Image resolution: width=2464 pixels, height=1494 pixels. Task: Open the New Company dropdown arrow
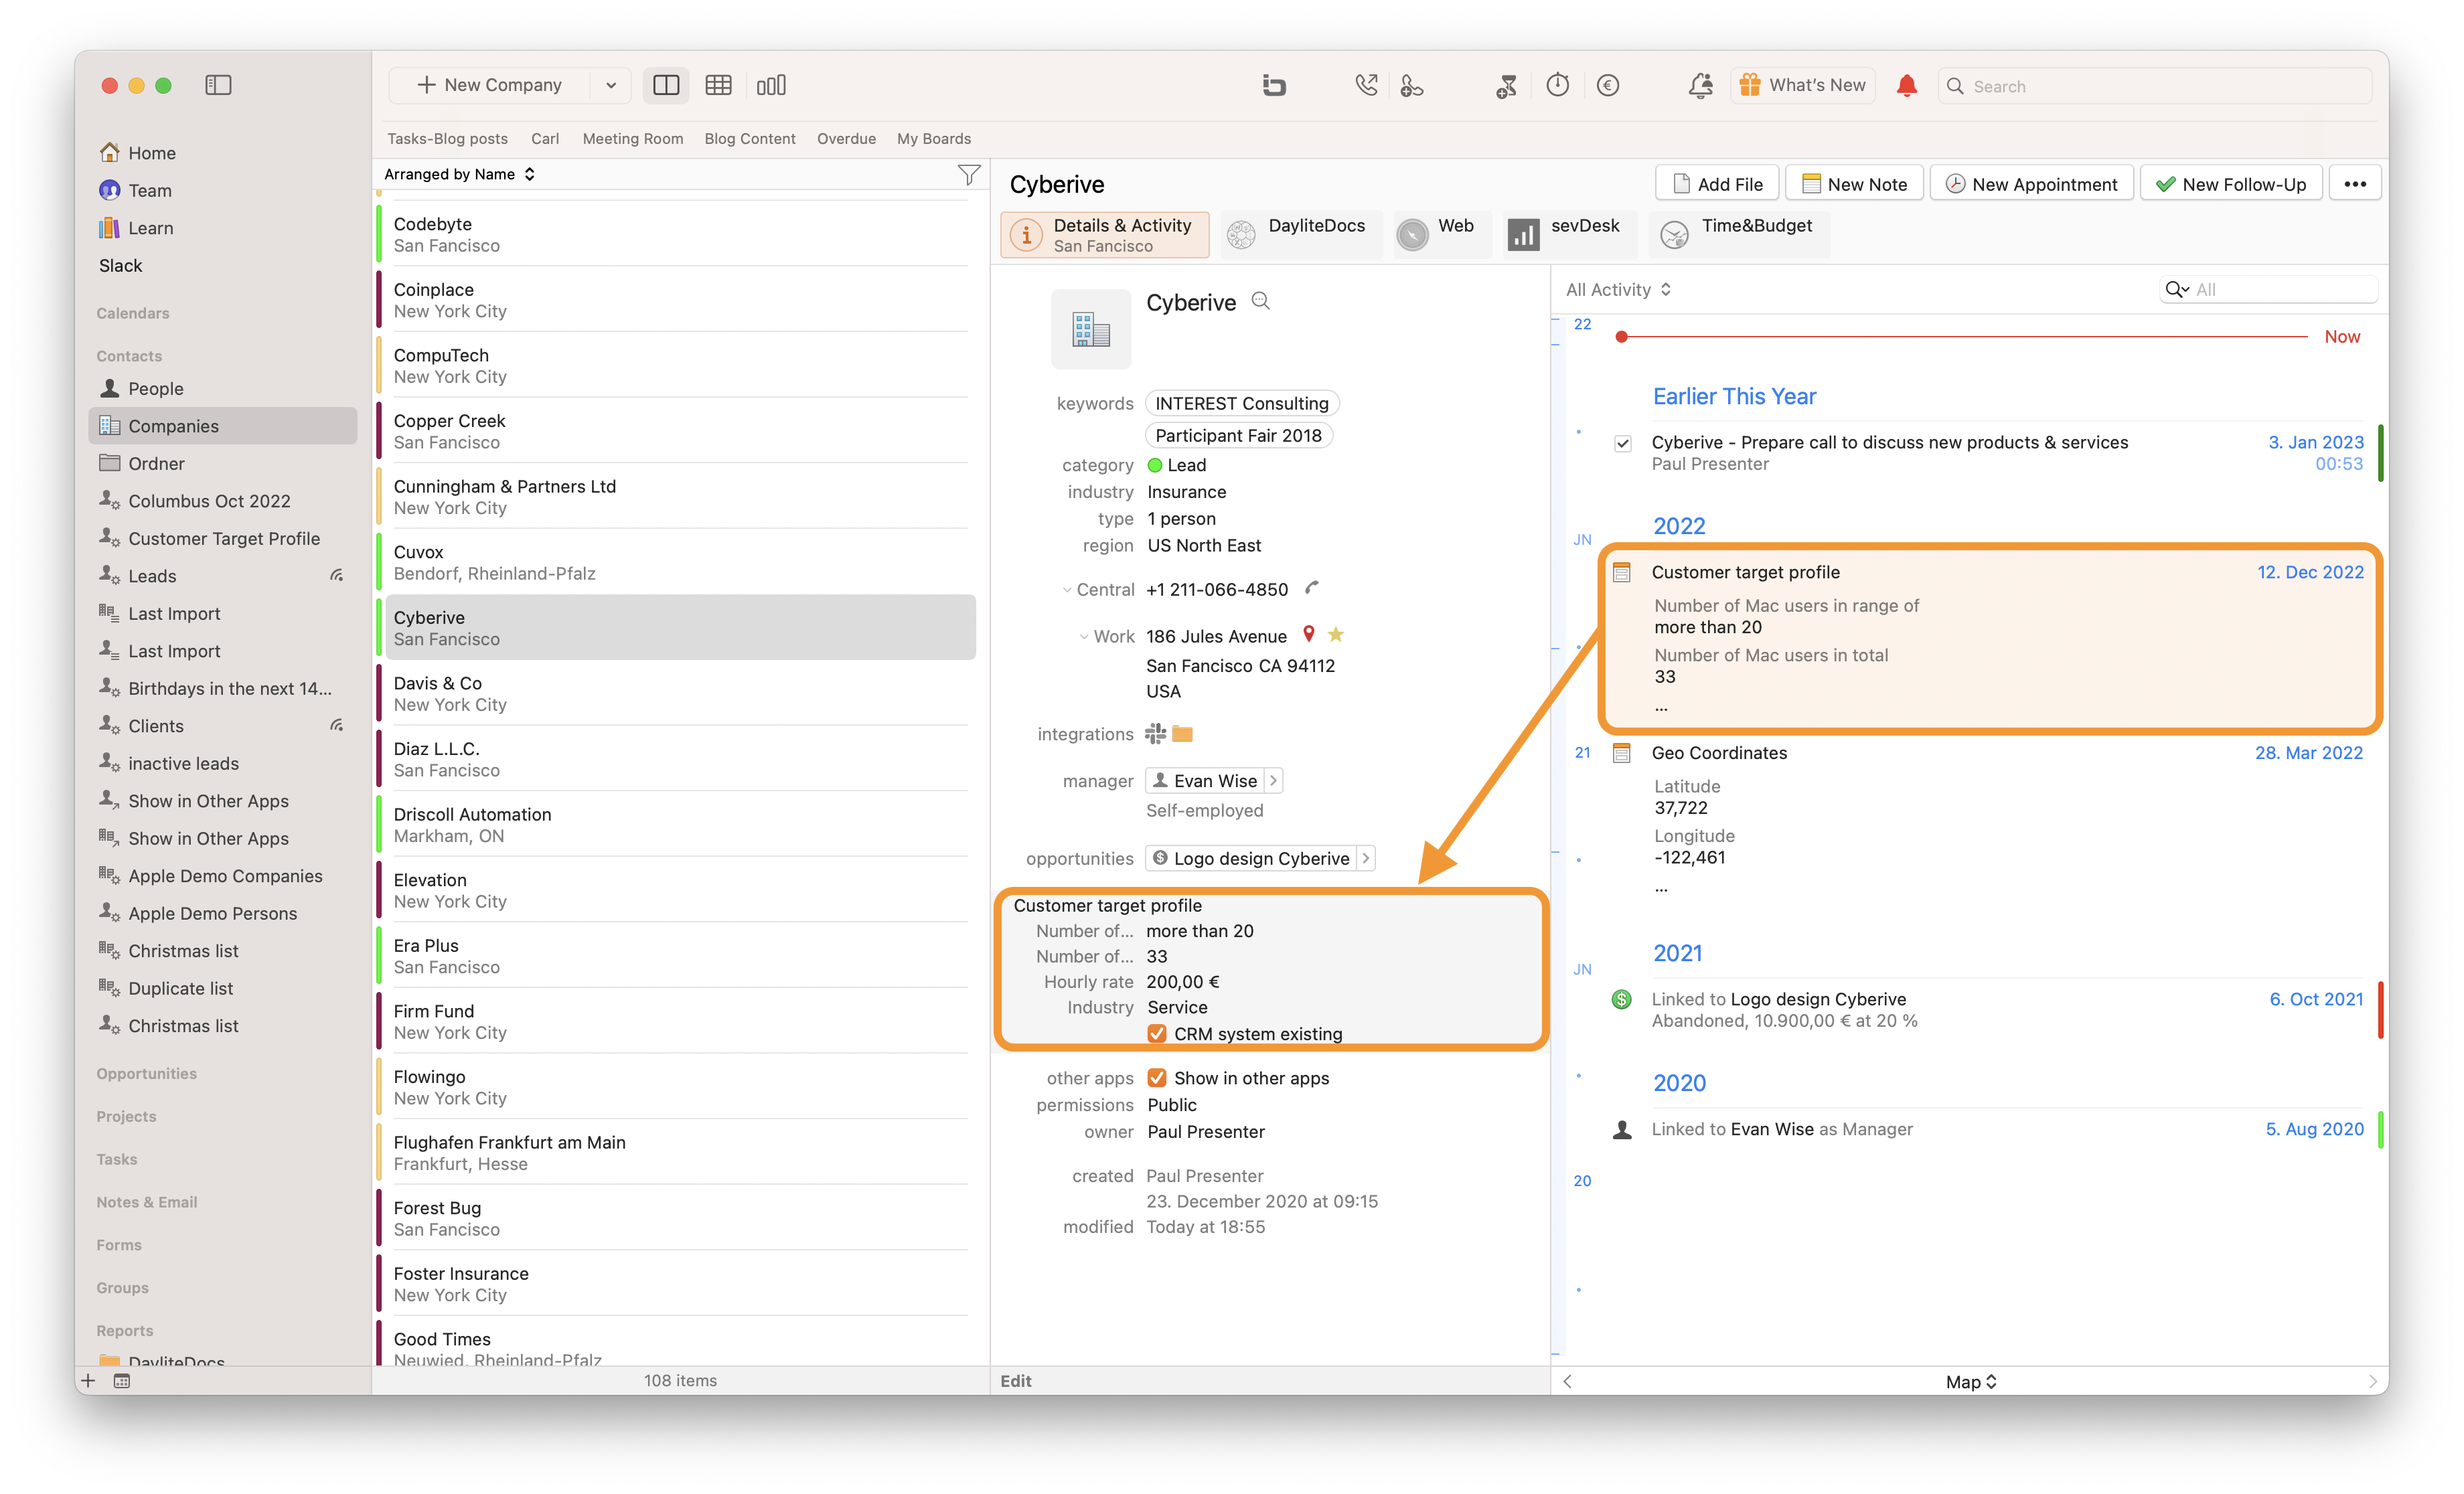coord(611,85)
